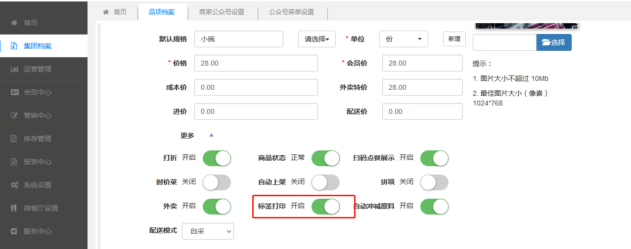Turn off the 扫码点餐展示 switch
Viewport: 631px width, 249px height.
[434, 158]
